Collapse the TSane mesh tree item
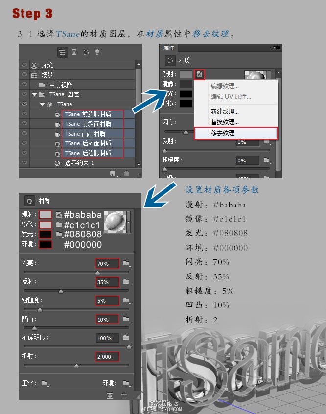Viewport: 326px width, 414px height. pos(42,105)
